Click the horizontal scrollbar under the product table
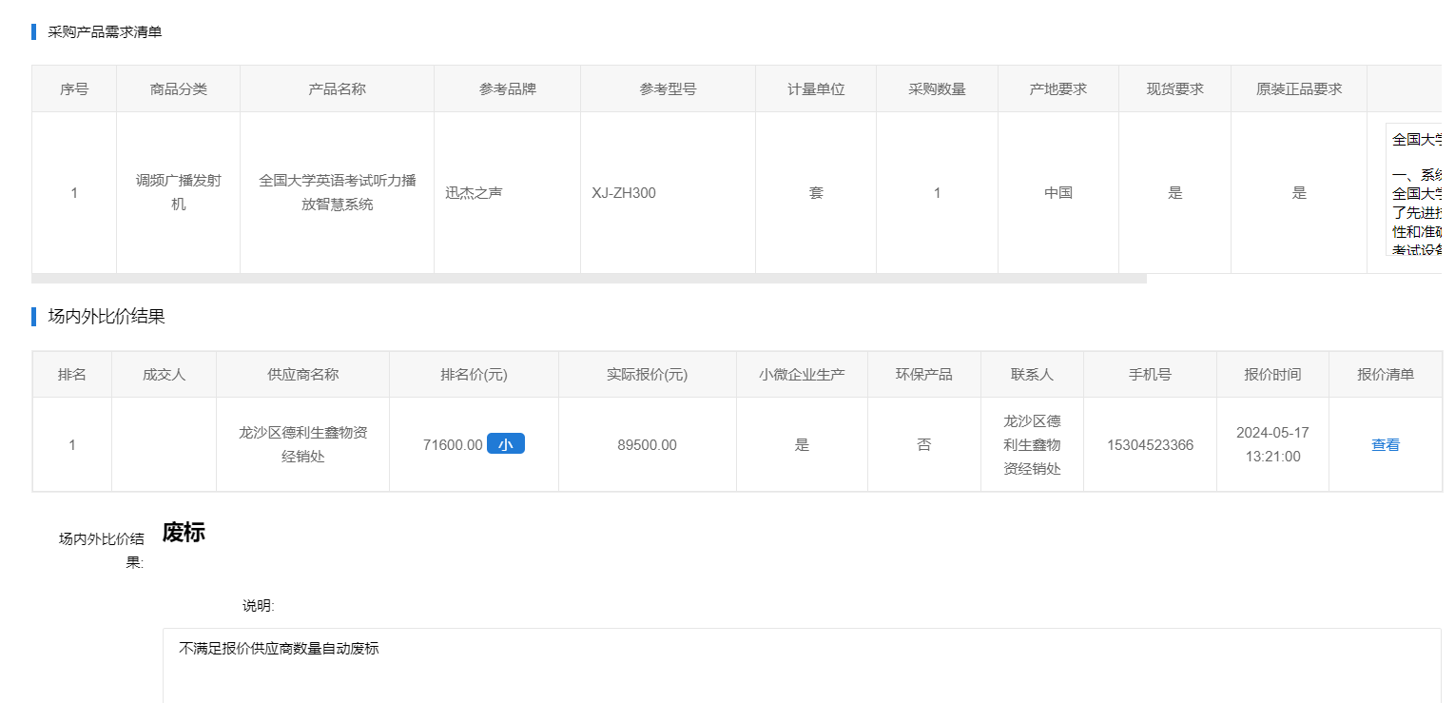The image size is (1455, 703). click(589, 279)
